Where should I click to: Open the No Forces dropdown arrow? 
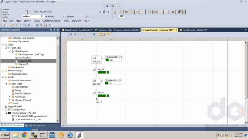[x=64, y=17]
